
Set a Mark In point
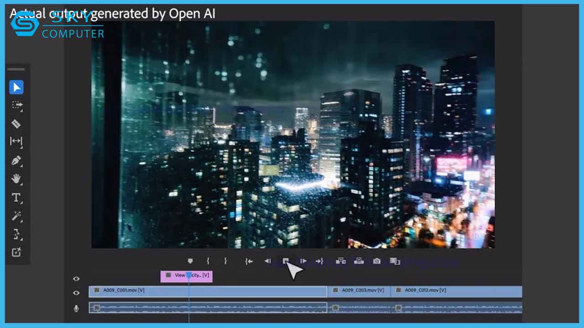[x=208, y=261]
